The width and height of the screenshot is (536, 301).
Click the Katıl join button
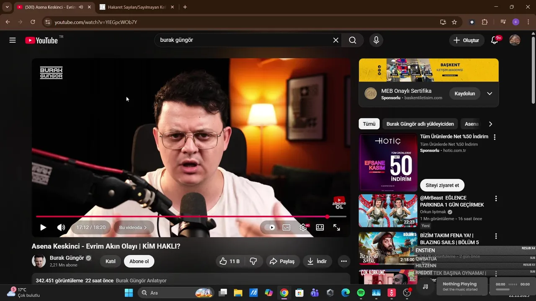pos(111,261)
